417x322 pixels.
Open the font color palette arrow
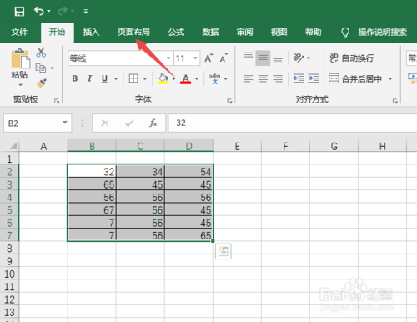tap(197, 79)
